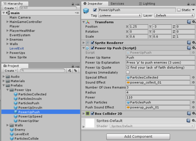Open Sprite Renderer help reference icon
This screenshot has width=196, height=141.
(x=189, y=43)
